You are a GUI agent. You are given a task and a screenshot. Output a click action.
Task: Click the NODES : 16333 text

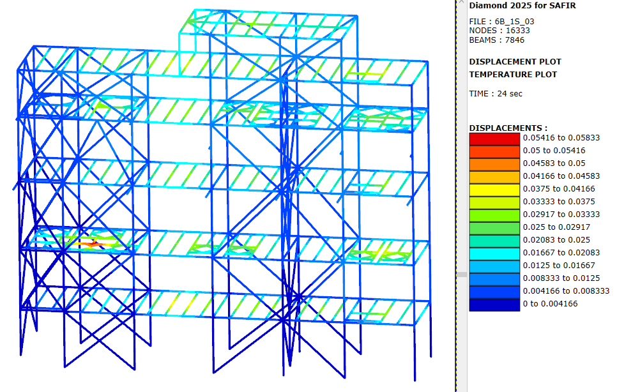coord(499,30)
